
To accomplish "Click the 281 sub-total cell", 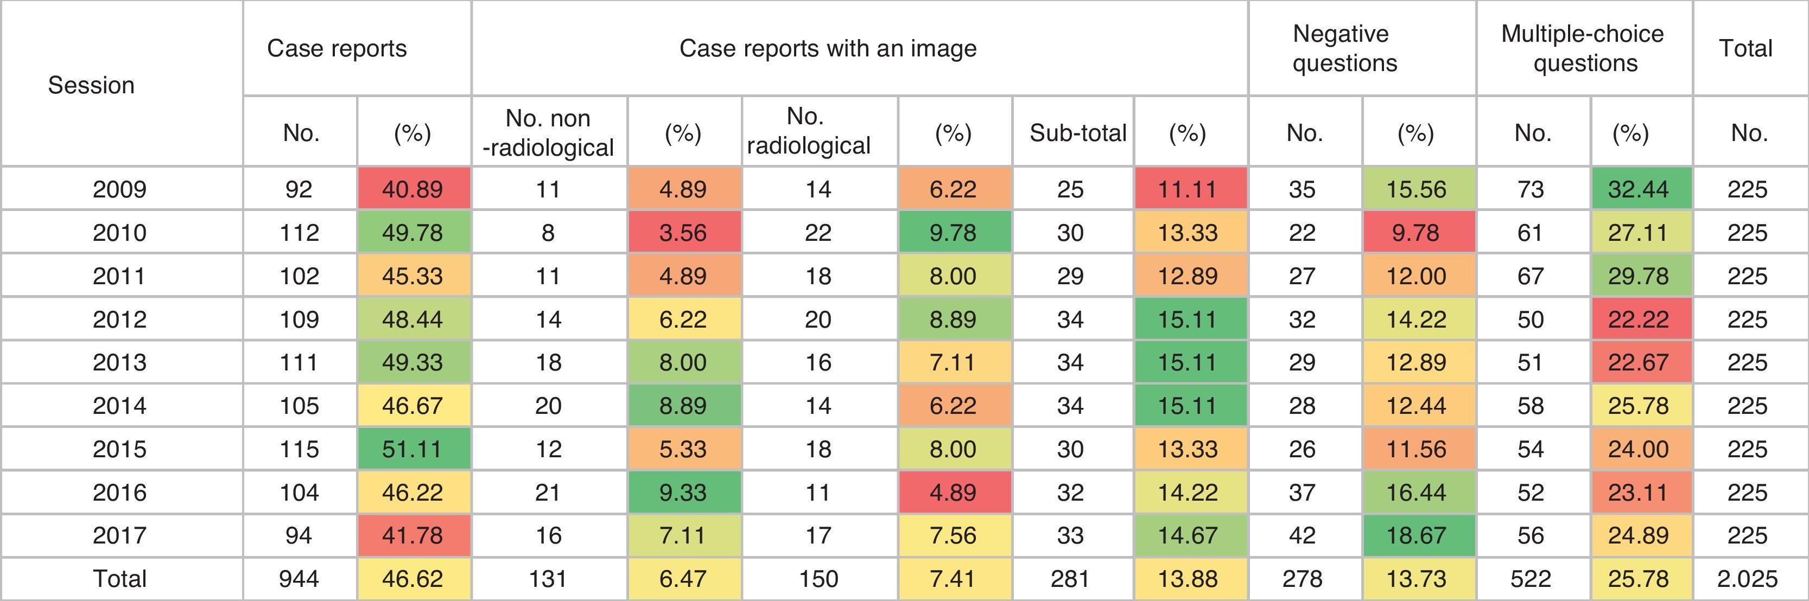I will coord(1070,579).
